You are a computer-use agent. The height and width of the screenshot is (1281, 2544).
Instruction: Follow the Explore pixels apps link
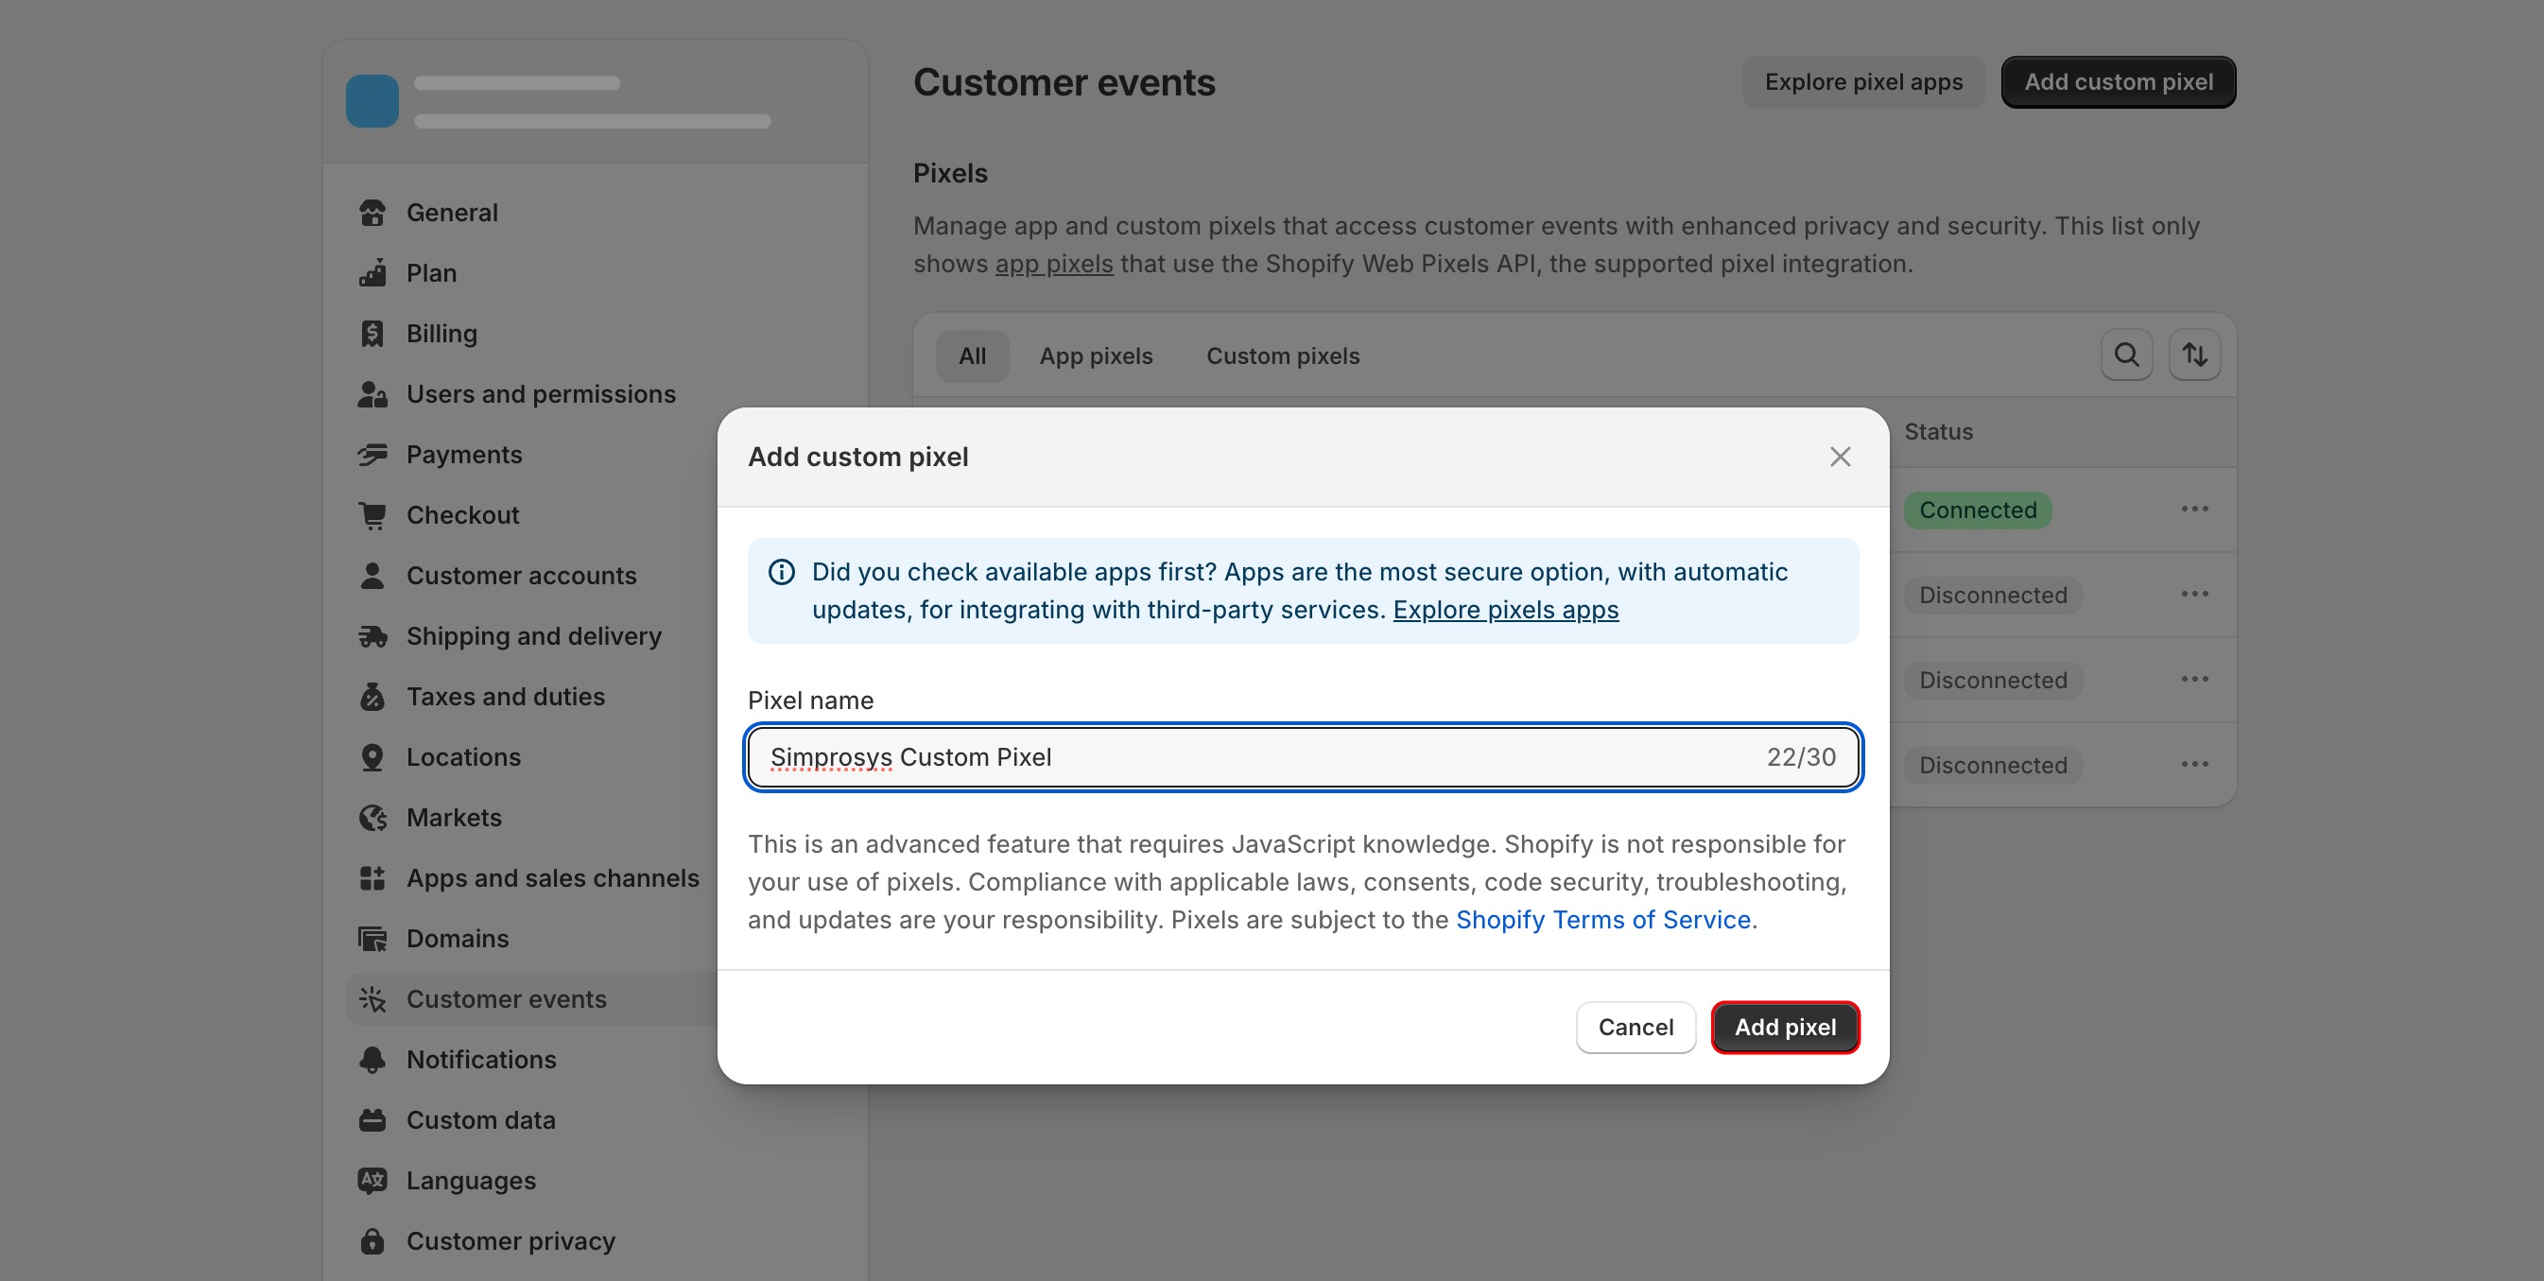pos(1505,610)
